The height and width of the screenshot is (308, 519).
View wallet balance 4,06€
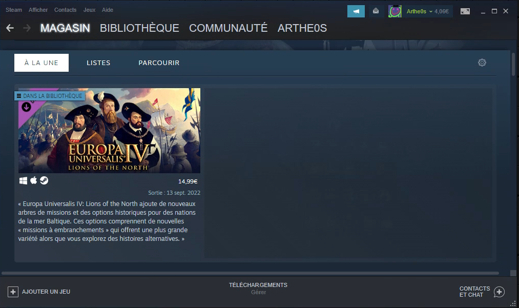(x=442, y=11)
